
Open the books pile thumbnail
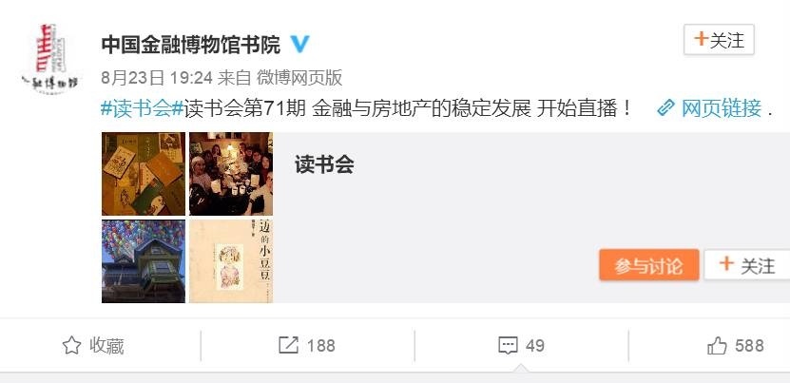point(144,174)
